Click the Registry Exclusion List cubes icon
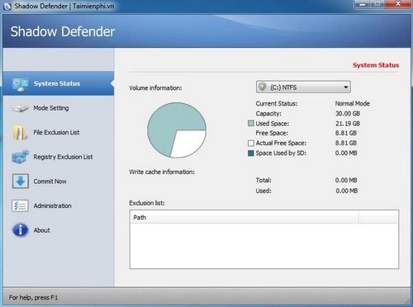Screen dimensions: 413x307 tap(21, 157)
